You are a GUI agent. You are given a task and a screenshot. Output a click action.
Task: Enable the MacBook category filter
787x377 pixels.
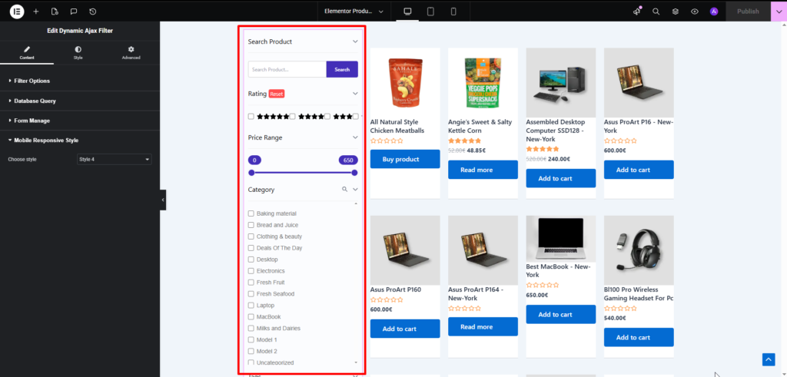pyautogui.click(x=251, y=317)
